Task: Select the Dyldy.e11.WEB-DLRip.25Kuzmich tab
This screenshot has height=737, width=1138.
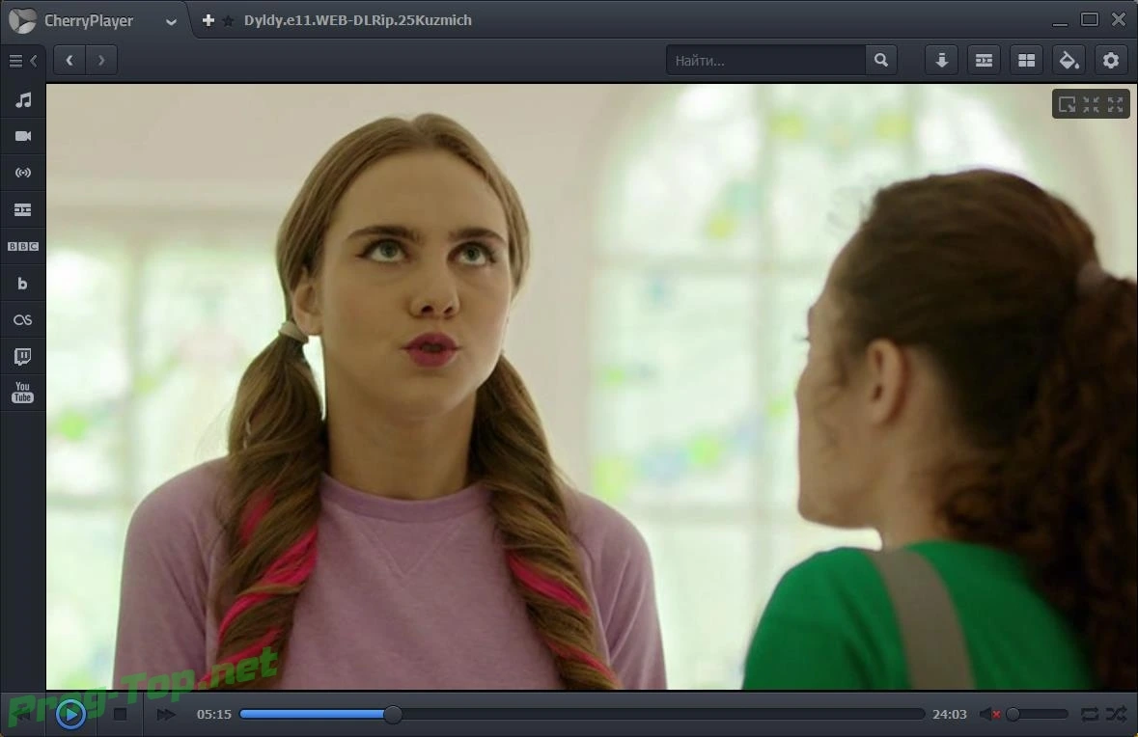Action: (358, 20)
